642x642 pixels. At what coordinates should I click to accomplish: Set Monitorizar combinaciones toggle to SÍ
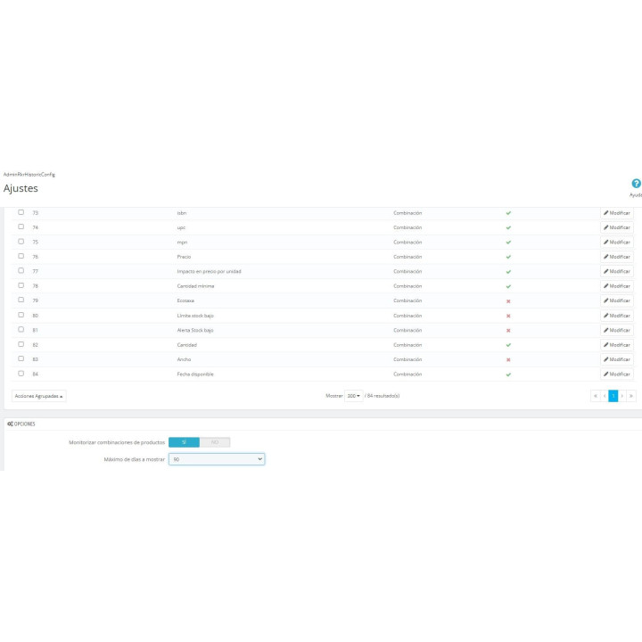coord(184,442)
